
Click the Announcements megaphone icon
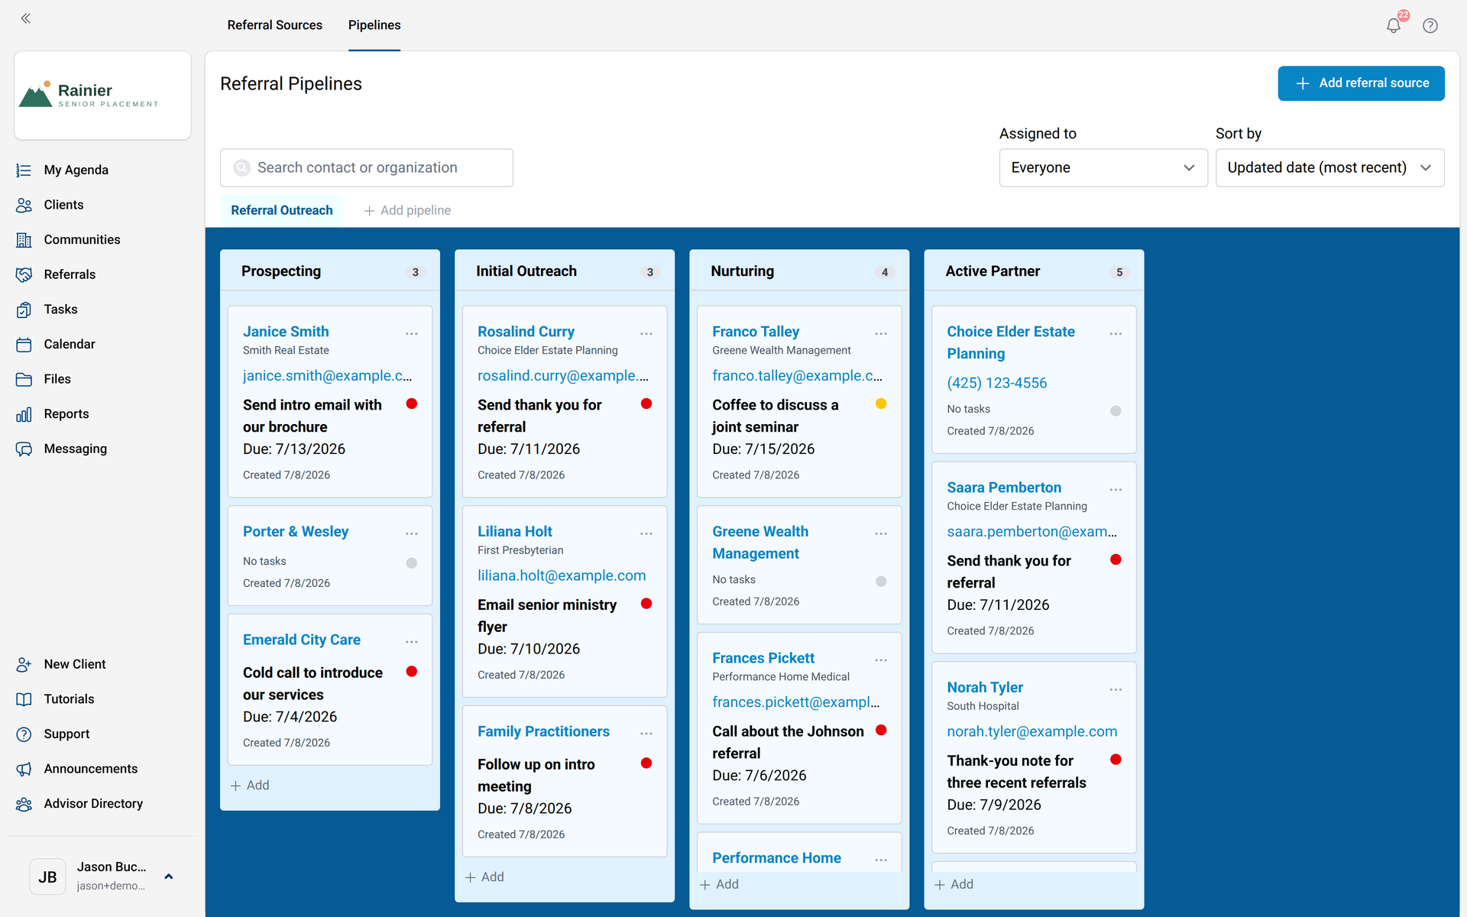tap(24, 769)
